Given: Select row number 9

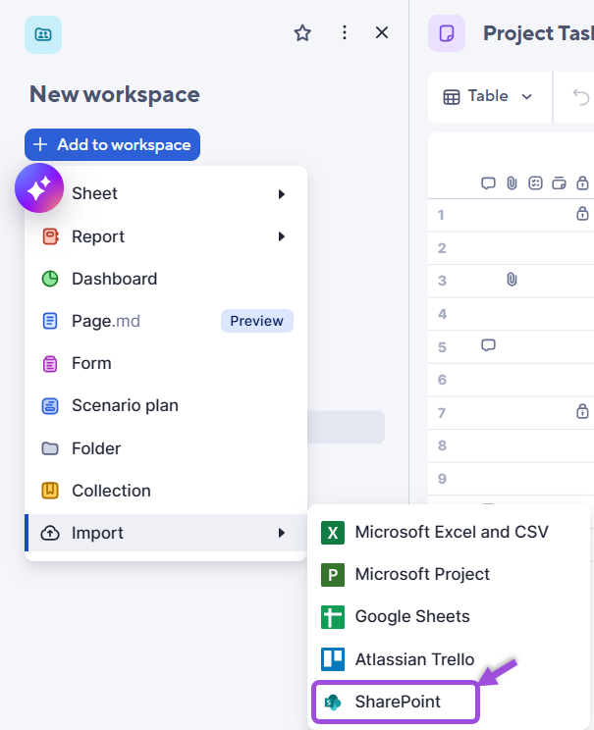Looking at the screenshot, I should (x=442, y=479).
